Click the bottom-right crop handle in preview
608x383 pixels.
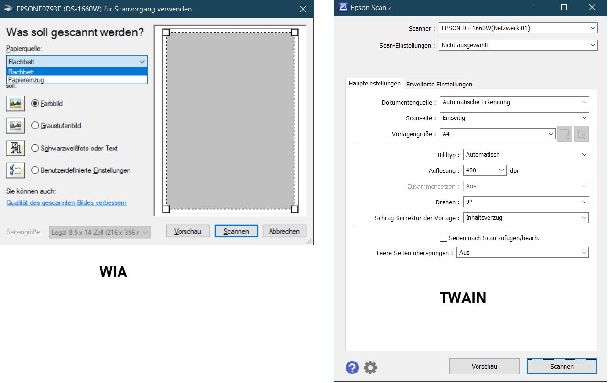pos(294,209)
